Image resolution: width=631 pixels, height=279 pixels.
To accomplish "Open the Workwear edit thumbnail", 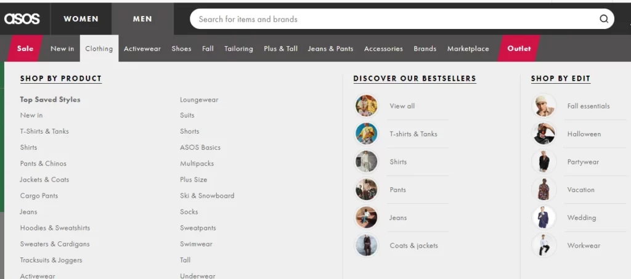I will click(543, 245).
